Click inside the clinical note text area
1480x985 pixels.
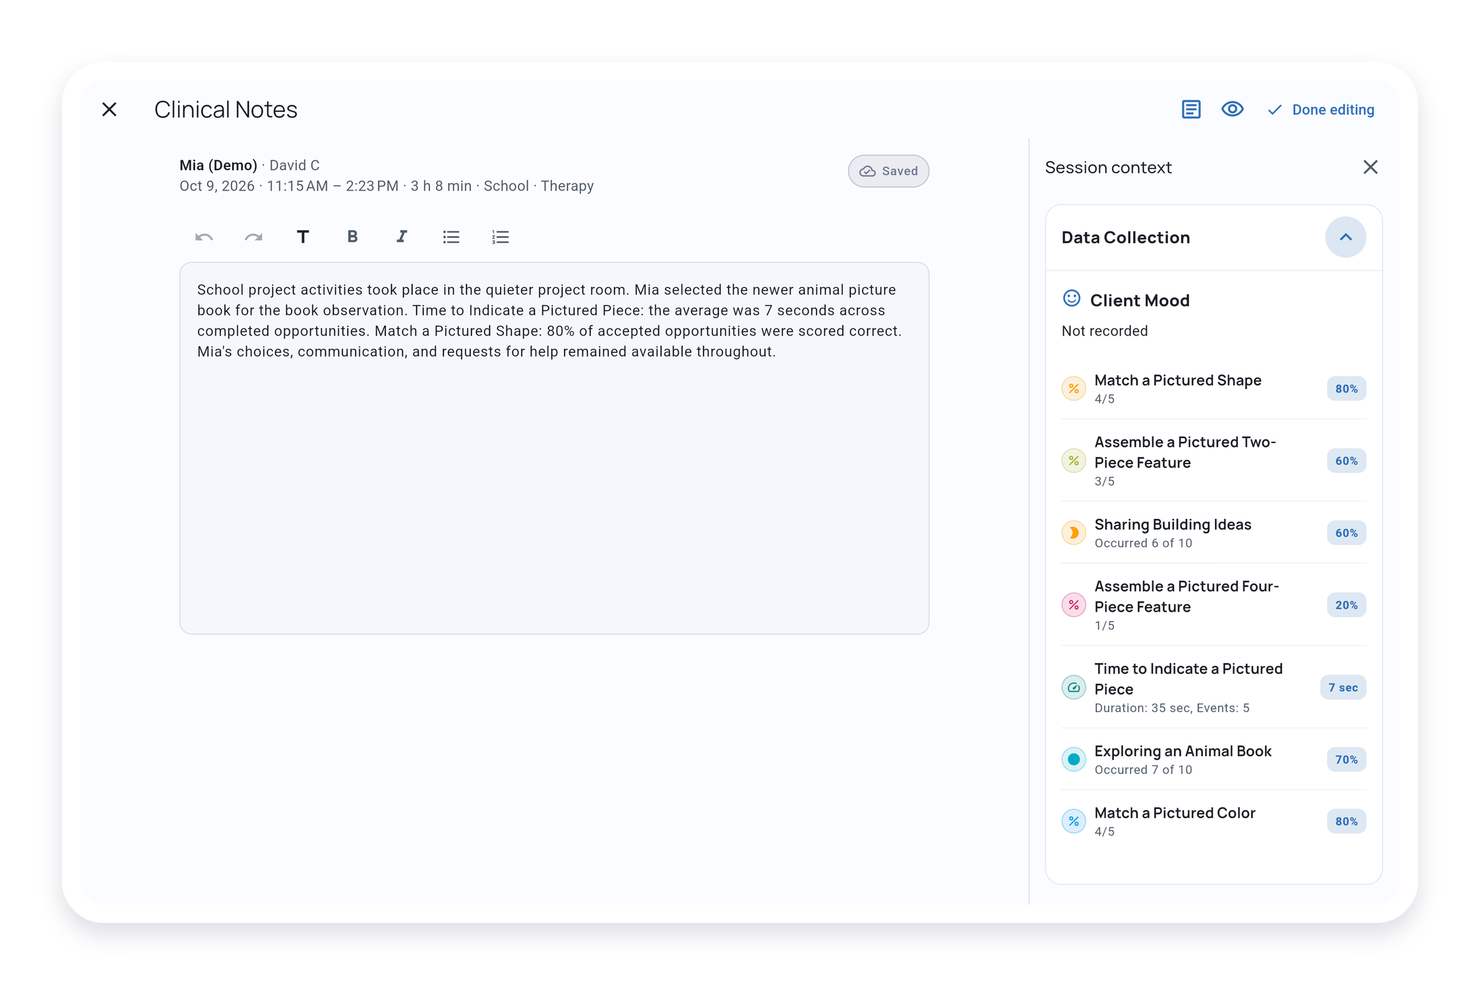(x=554, y=448)
